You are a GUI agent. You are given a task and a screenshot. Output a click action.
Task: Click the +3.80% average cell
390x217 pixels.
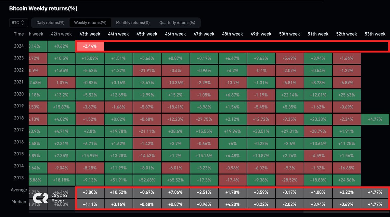90,192
